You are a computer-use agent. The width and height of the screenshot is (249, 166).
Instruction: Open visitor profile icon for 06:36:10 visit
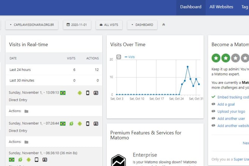(x=45, y=160)
